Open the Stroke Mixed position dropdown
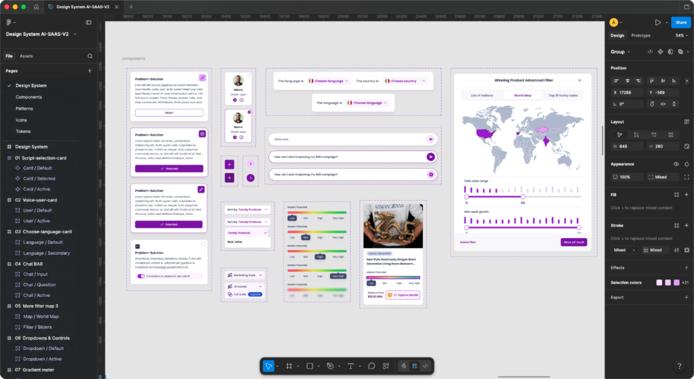 tap(624, 250)
